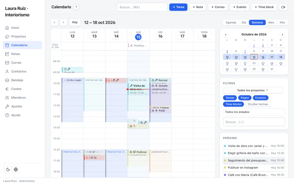Open the Proyectos section
Screen dimensions: 294x184
pyautogui.click(x=22, y=36)
